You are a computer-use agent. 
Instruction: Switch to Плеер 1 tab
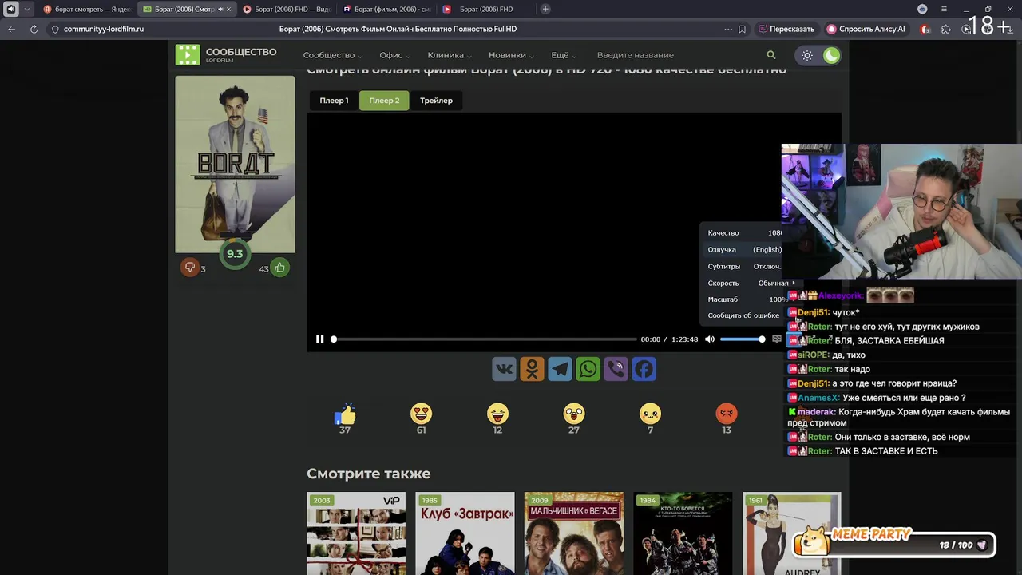click(334, 101)
